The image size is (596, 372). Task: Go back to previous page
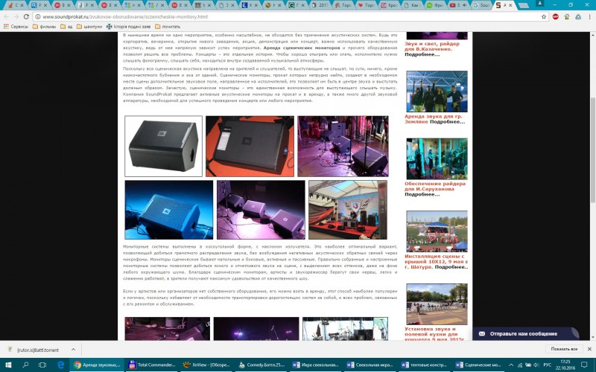pyautogui.click(x=6, y=16)
